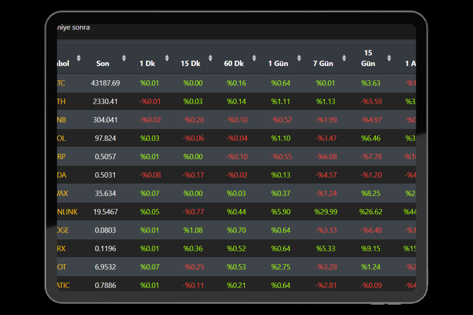Click the %9.15 value
Screen dimensions: 473x315
click(371, 248)
